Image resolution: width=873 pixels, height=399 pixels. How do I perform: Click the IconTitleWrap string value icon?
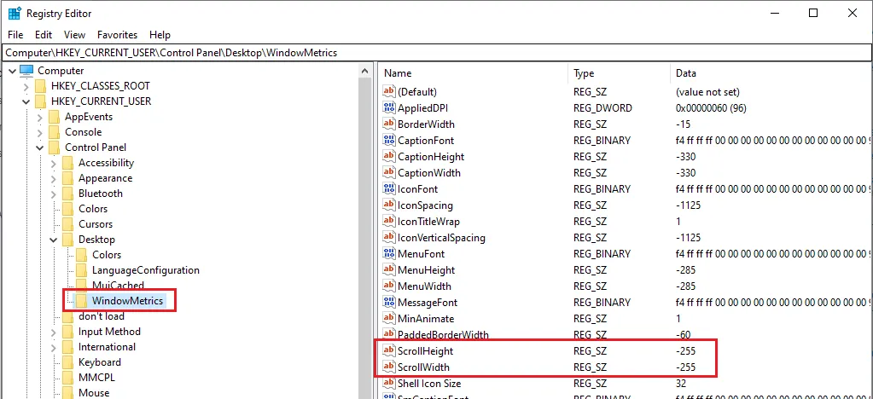click(388, 222)
